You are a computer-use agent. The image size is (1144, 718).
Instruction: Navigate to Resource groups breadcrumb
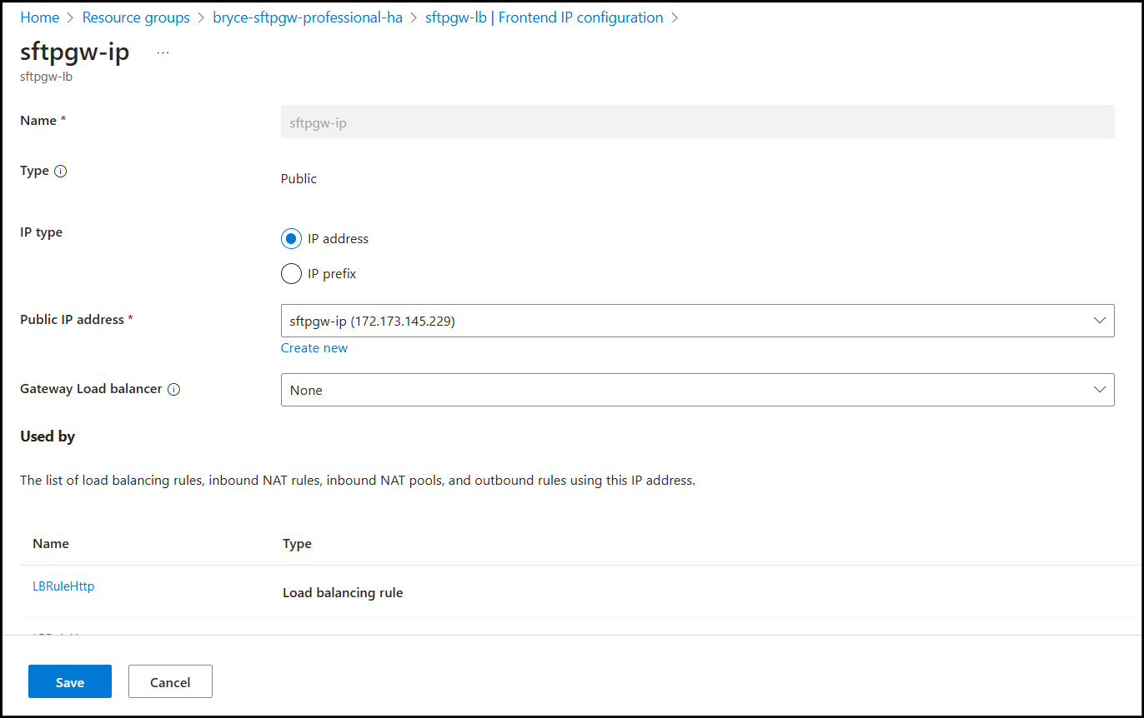(x=136, y=17)
